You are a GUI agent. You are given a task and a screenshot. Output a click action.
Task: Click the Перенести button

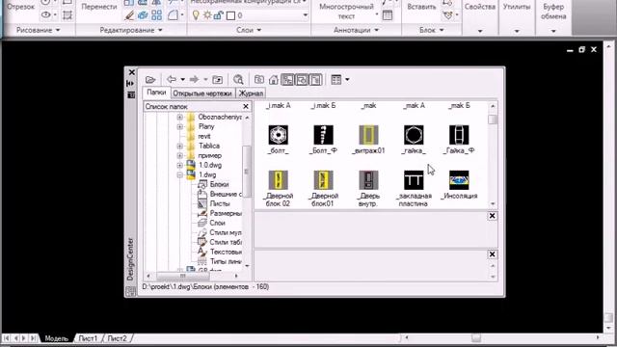[x=99, y=7]
